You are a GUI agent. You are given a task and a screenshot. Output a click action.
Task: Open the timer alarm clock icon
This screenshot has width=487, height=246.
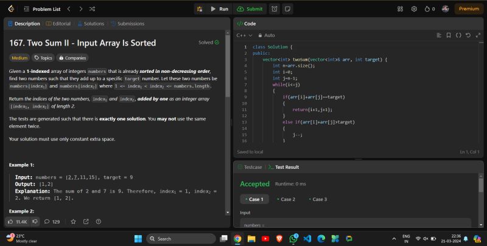point(275,9)
